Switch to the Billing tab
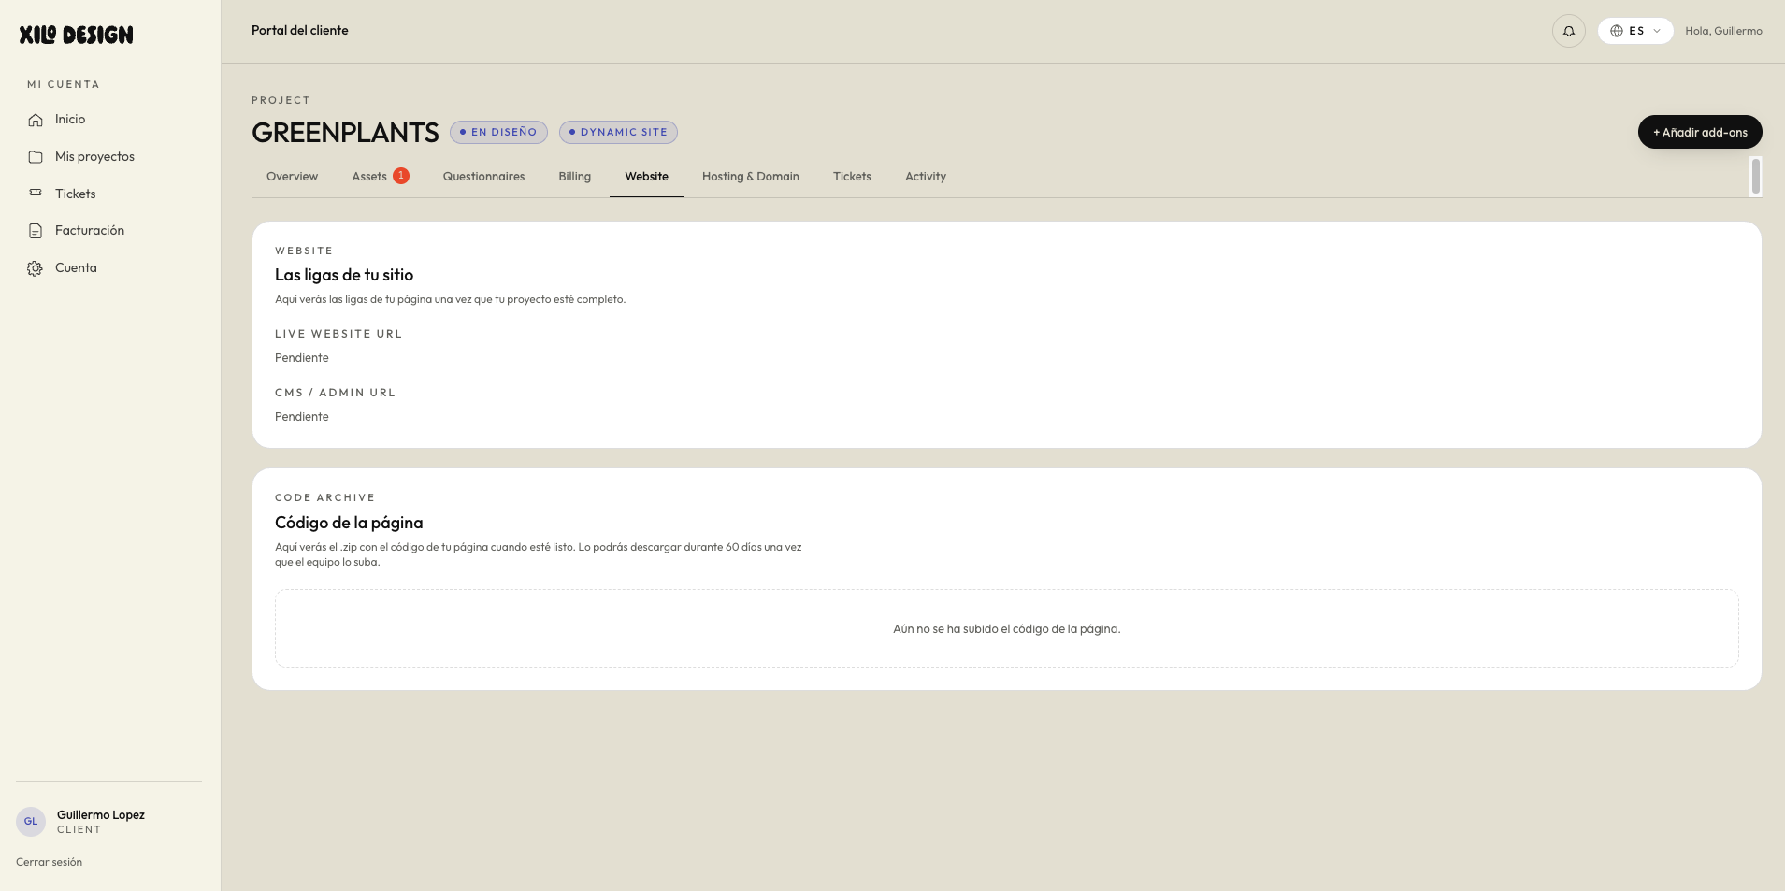Image resolution: width=1785 pixels, height=891 pixels. pyautogui.click(x=575, y=177)
